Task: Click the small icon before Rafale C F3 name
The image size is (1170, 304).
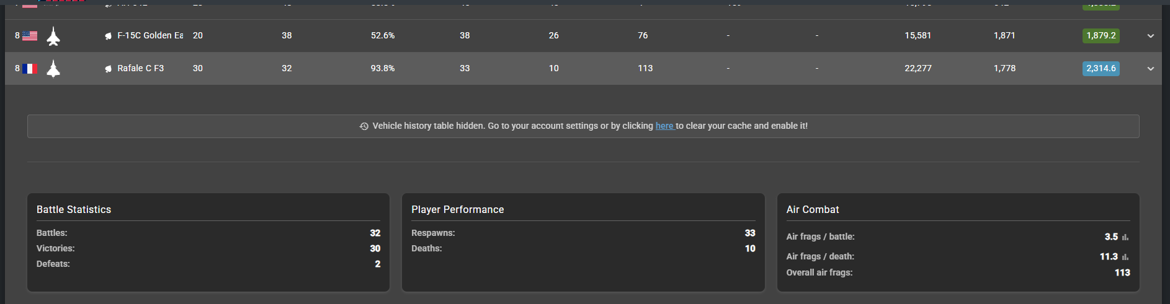Action: pos(108,69)
